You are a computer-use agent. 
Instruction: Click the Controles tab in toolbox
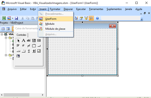pos(21,35)
